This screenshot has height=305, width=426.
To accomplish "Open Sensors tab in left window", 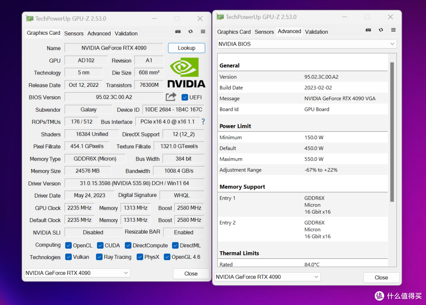I will click(x=74, y=34).
